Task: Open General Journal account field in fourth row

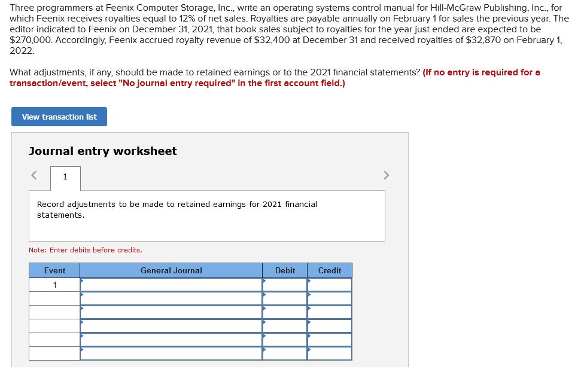Action: click(171, 326)
